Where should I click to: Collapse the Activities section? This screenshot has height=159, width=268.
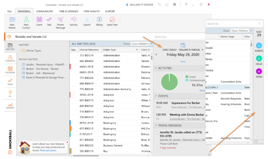pyautogui.click(x=156, y=68)
